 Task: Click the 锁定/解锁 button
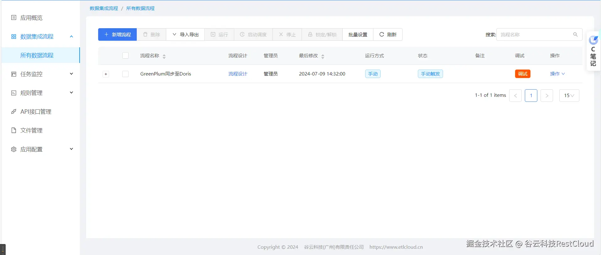pyautogui.click(x=322, y=34)
